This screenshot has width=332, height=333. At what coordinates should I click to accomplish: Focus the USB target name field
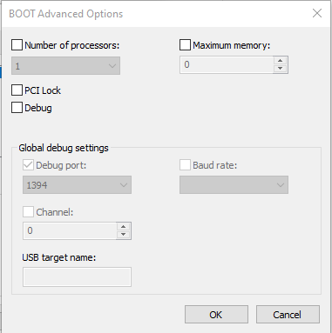(x=77, y=276)
